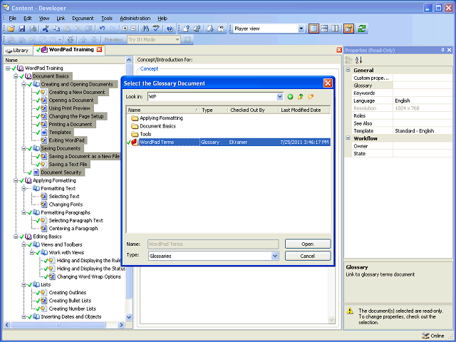Click the document with down-arrow toolbar icon
The height and width of the screenshot is (342, 456).
coord(210,28)
